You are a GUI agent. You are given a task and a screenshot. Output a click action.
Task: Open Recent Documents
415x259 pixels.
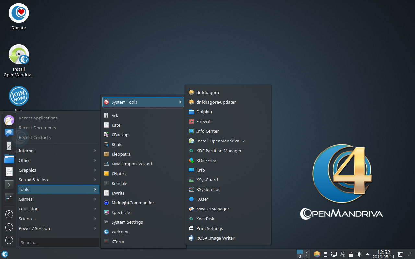58,128
